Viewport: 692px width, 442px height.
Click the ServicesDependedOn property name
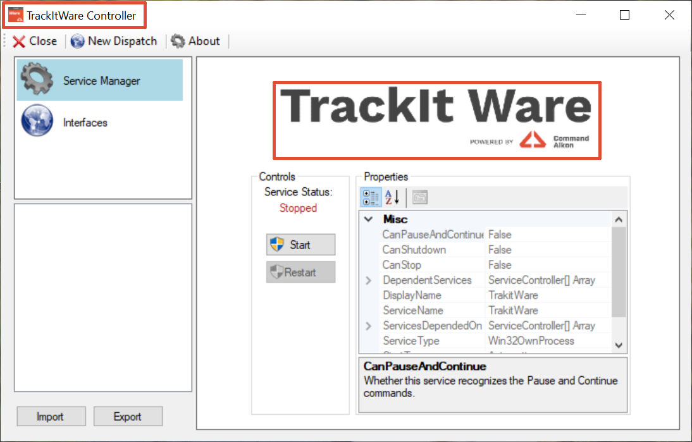click(432, 326)
